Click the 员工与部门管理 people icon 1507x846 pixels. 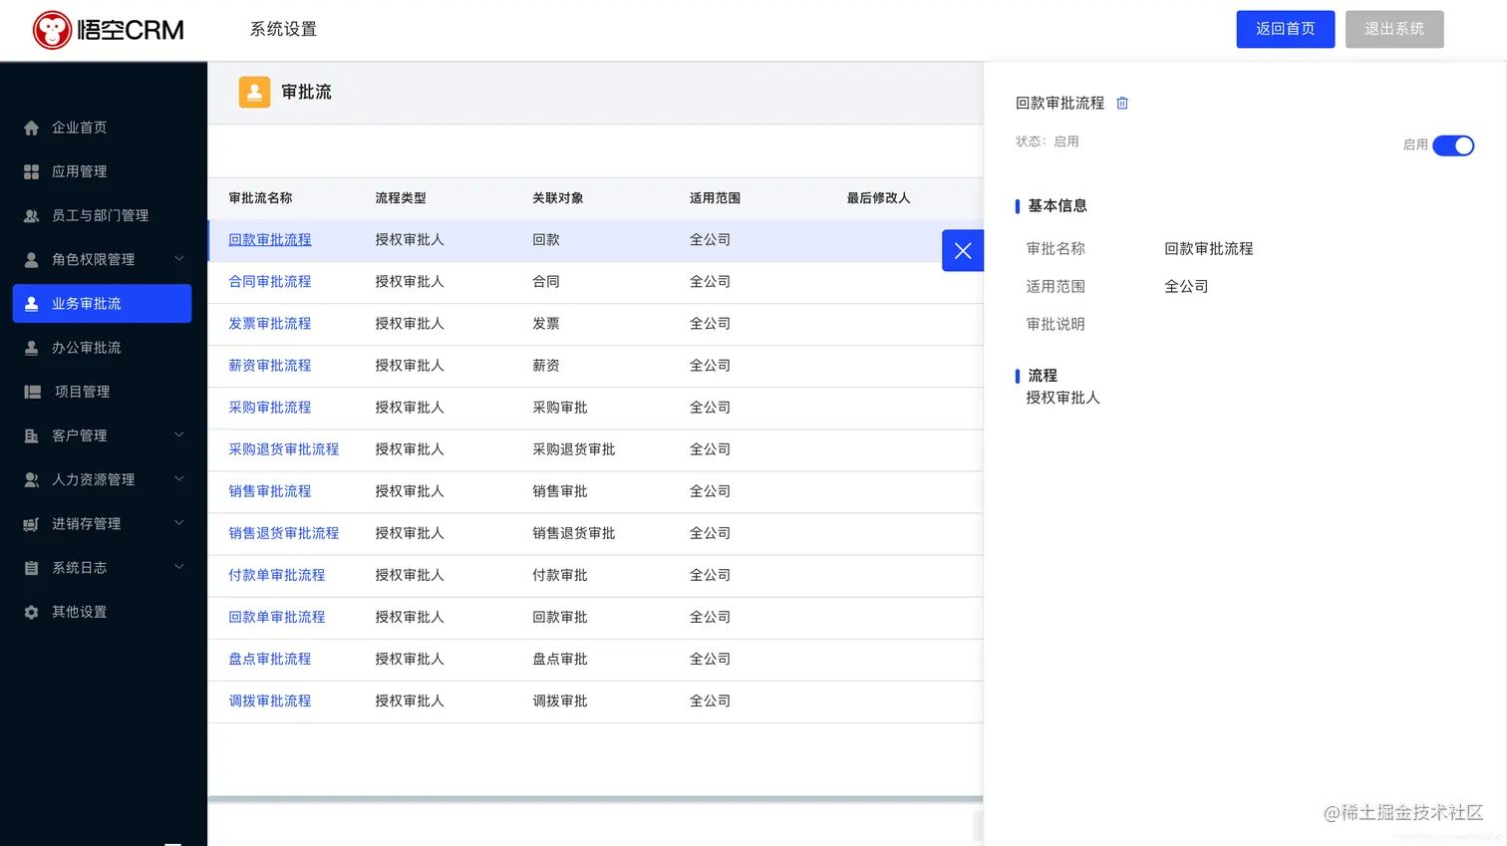(31, 215)
